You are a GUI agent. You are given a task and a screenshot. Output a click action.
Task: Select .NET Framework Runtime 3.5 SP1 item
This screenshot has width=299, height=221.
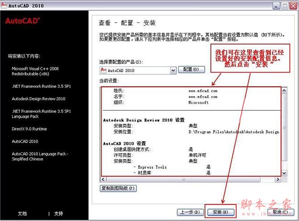point(41,86)
